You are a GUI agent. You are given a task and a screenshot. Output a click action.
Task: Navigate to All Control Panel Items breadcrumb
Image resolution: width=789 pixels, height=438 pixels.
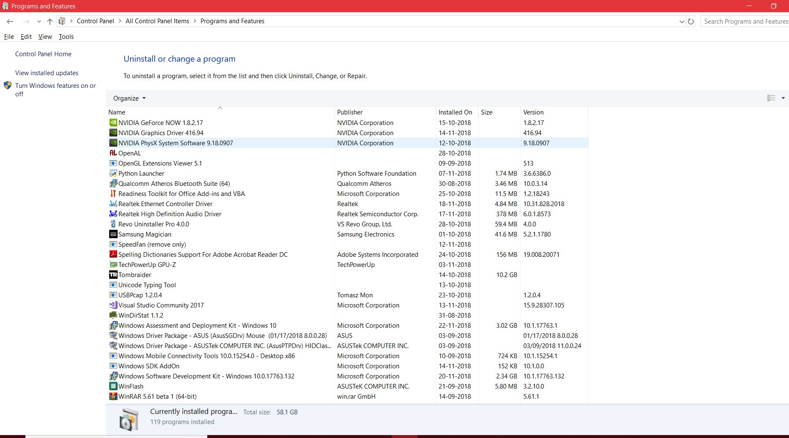(x=157, y=21)
